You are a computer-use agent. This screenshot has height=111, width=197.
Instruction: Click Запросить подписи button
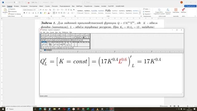pos(168,11)
